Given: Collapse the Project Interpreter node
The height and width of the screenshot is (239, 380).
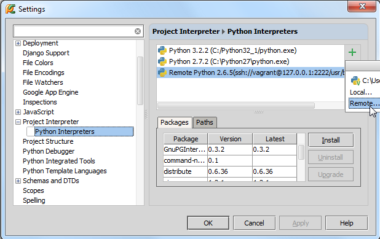Looking at the screenshot, I should tap(18, 122).
